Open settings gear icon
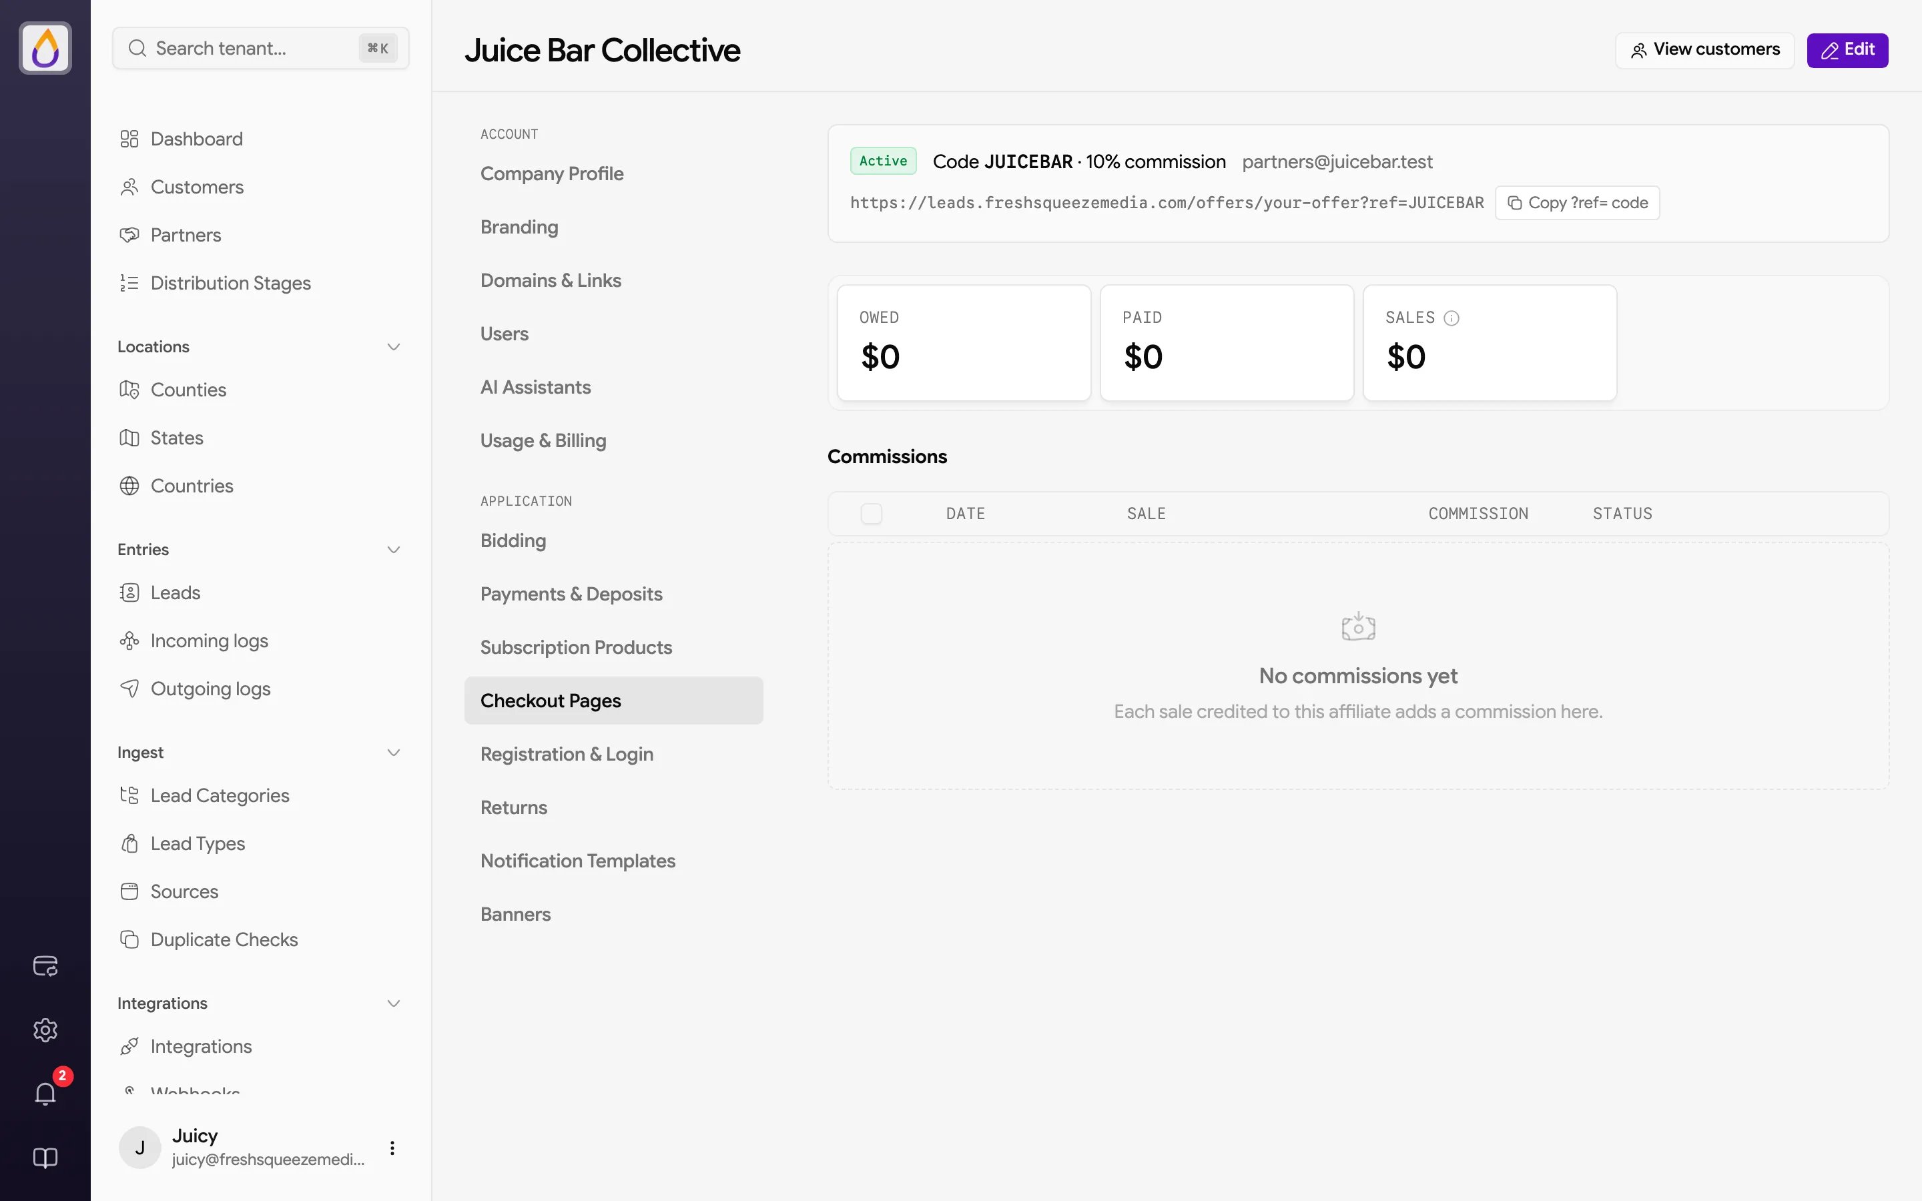 click(x=45, y=1030)
